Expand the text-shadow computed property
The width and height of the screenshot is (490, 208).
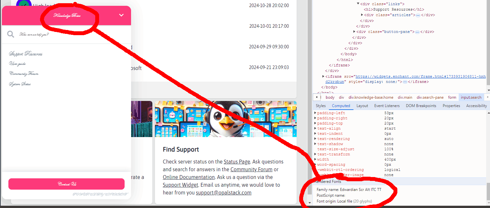(x=315, y=144)
